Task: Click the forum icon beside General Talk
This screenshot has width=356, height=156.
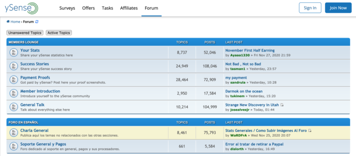Action: coord(14,107)
